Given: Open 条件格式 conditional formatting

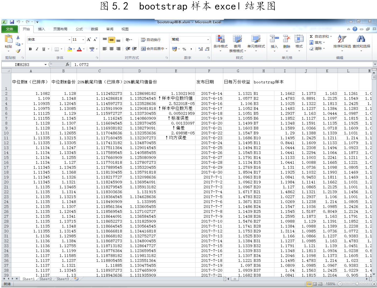Looking at the screenshot, I should [x=220, y=43].
